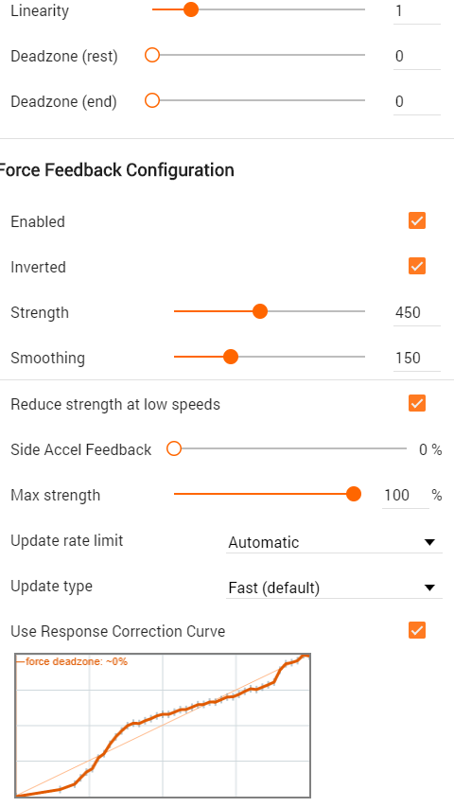Click the Deadzone (end) slider handle
The height and width of the screenshot is (807, 454).
pyautogui.click(x=152, y=100)
